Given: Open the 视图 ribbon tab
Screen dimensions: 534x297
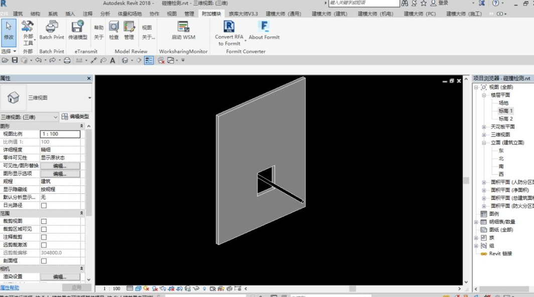Looking at the screenshot, I should [172, 14].
